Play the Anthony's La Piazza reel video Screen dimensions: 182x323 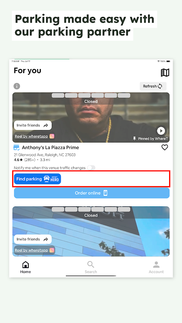[161, 130]
